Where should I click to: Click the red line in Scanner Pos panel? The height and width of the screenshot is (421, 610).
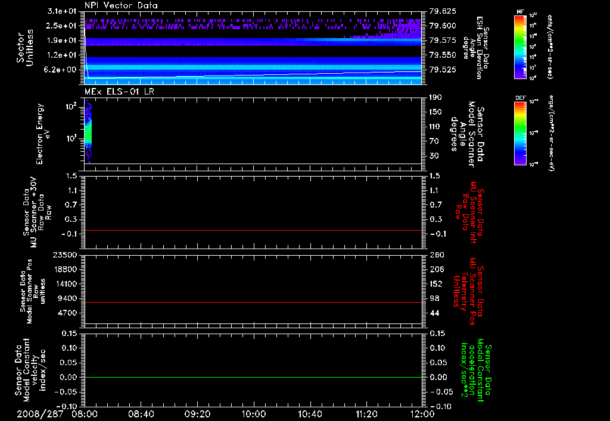tap(253, 302)
